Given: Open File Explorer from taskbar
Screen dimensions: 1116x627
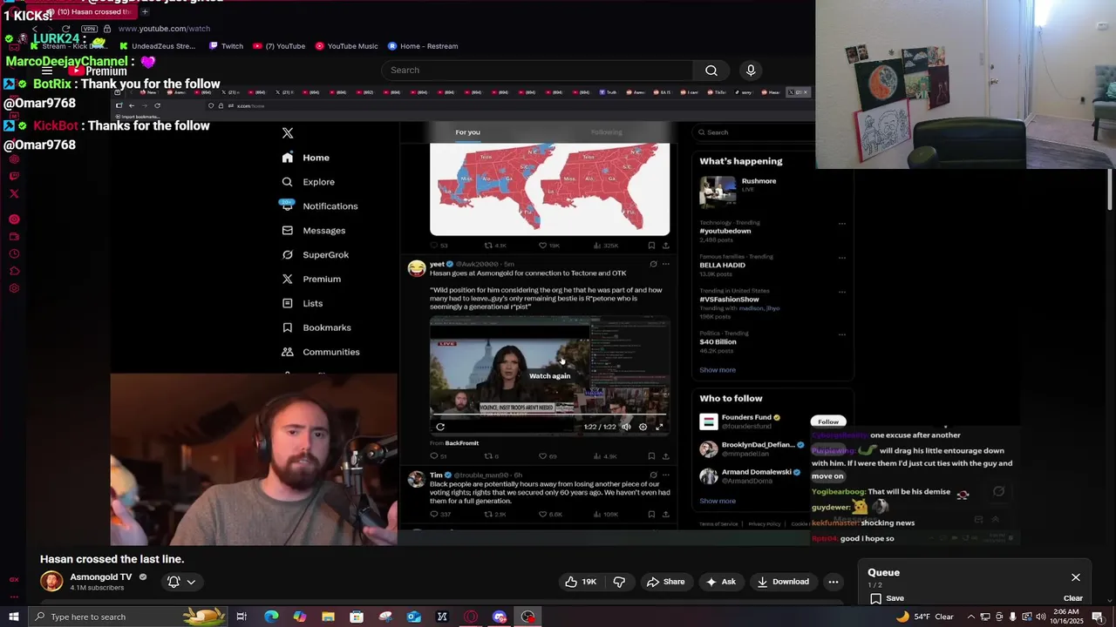Looking at the screenshot, I should (x=328, y=617).
